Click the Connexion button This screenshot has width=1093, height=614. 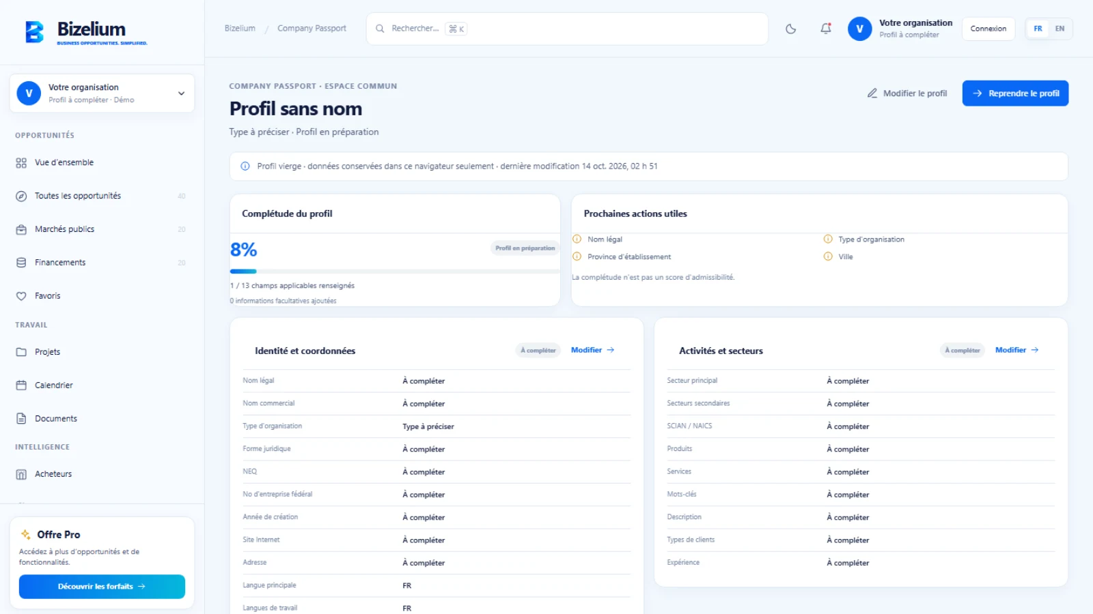988,29
